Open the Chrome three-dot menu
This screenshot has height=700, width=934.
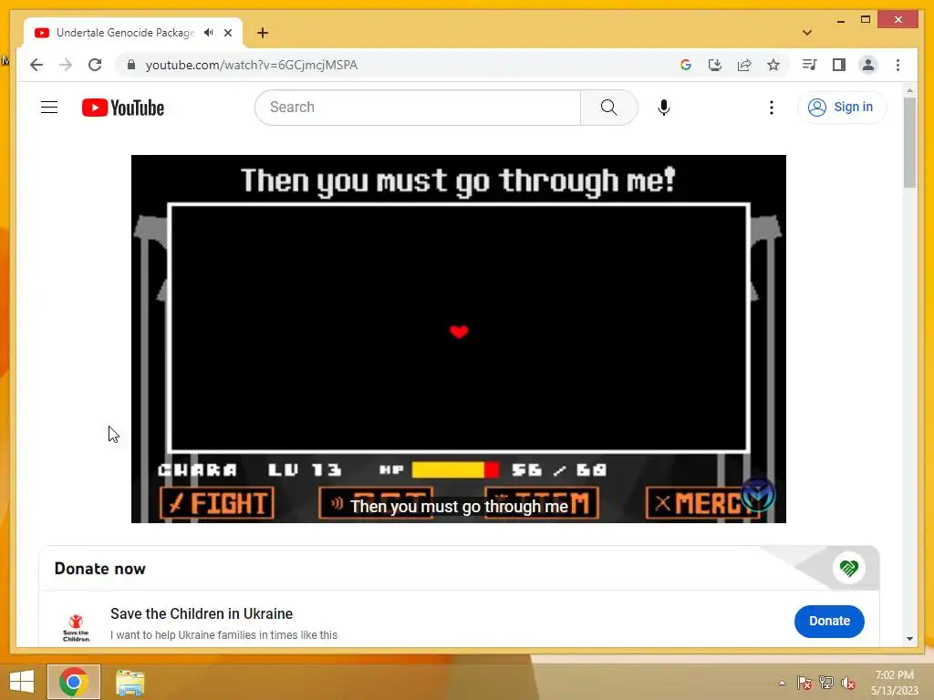click(898, 65)
